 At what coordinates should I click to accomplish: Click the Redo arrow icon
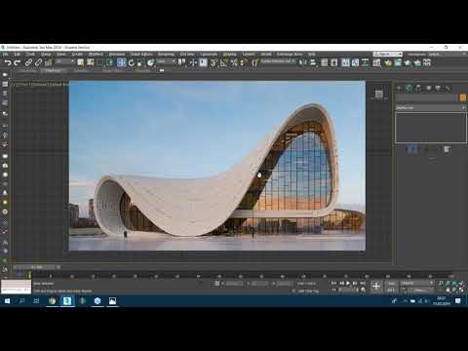[18, 62]
